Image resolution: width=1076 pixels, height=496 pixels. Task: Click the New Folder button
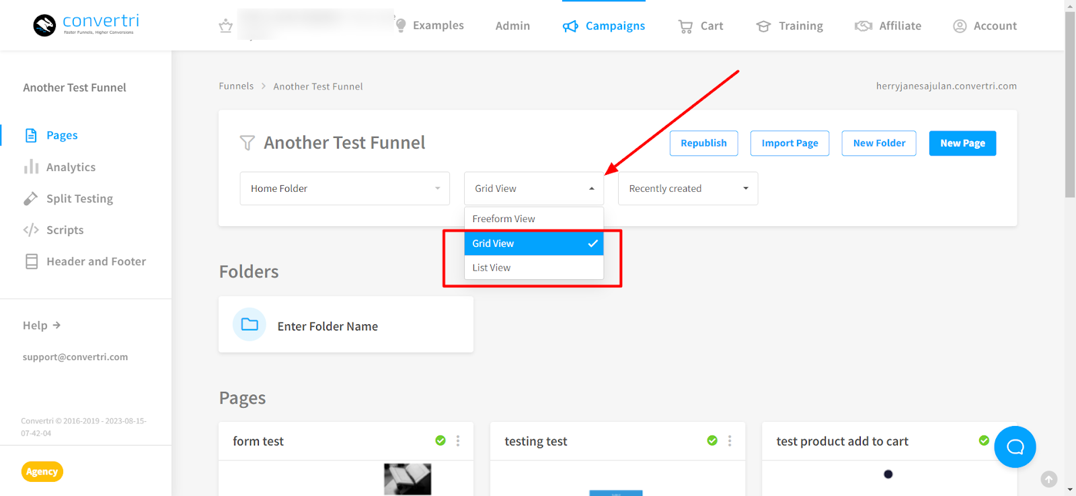(879, 143)
